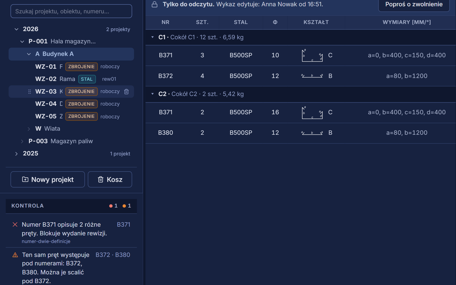Click diameter 16 cell in C2 group
456x285 pixels.
pyautogui.click(x=275, y=112)
